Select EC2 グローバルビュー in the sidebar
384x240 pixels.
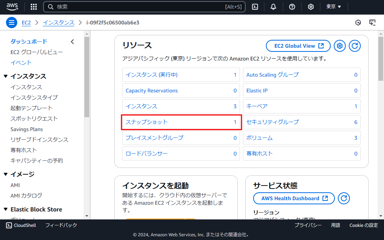pos(37,52)
